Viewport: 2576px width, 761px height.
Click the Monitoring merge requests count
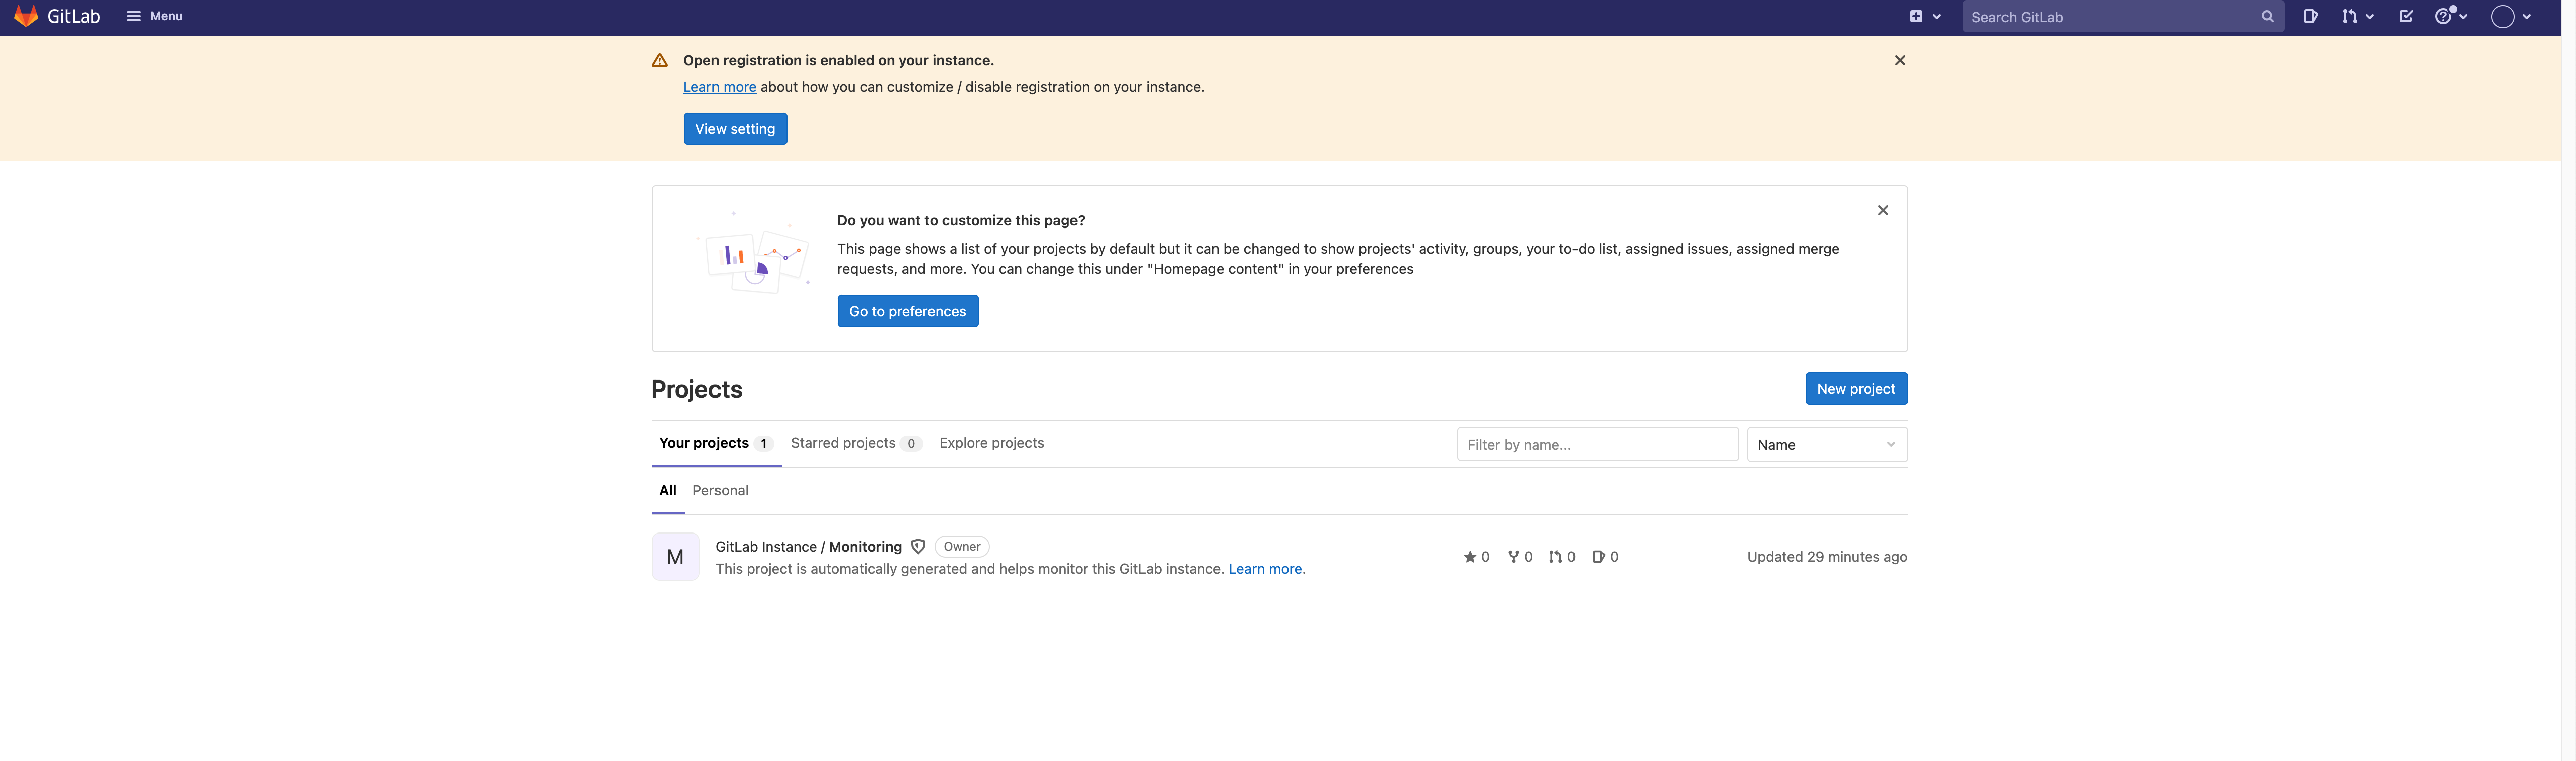(x=1561, y=557)
